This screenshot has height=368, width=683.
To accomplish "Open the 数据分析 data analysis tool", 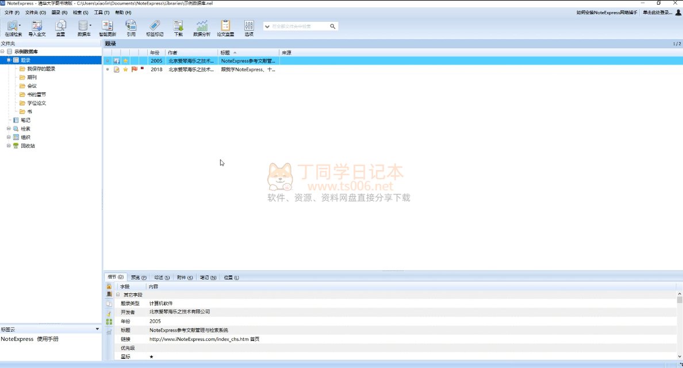I will [202, 28].
